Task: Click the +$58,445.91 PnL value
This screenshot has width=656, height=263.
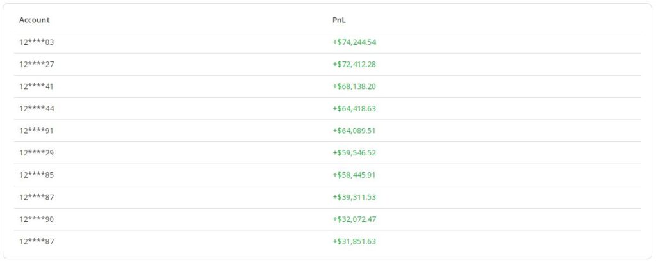Action: coord(354,175)
